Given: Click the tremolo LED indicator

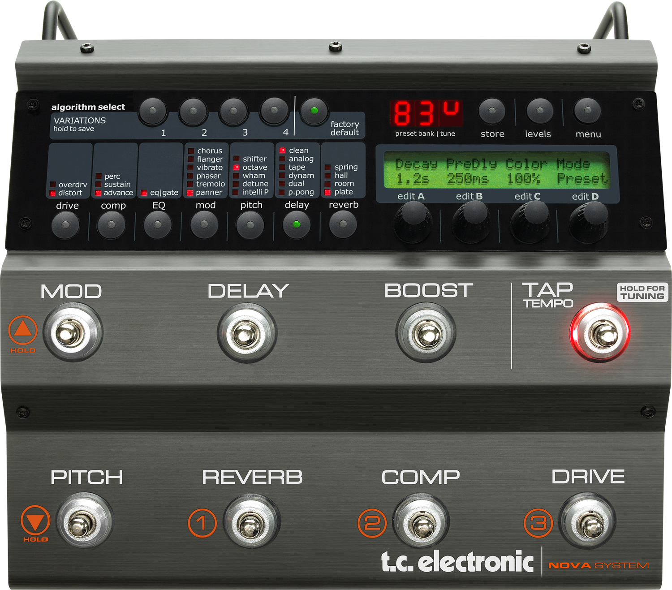Looking at the screenshot, I should coord(190,184).
